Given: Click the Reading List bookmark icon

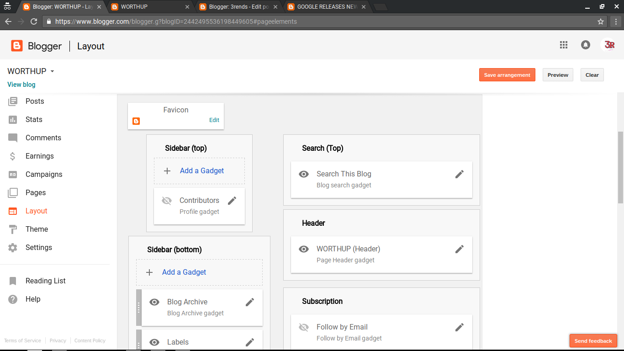Looking at the screenshot, I should 13,281.
